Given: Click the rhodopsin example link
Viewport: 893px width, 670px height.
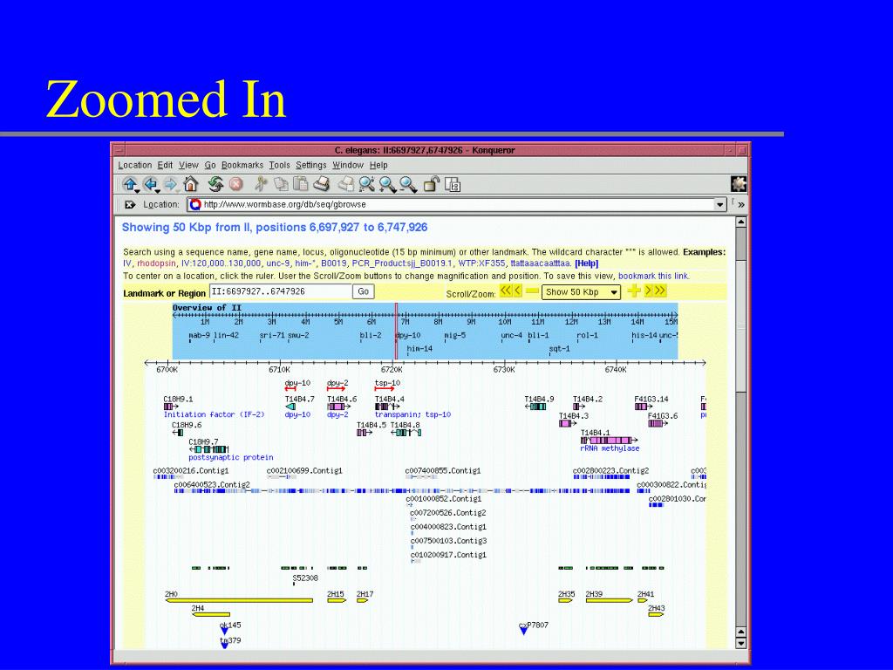Looking at the screenshot, I should click(156, 263).
